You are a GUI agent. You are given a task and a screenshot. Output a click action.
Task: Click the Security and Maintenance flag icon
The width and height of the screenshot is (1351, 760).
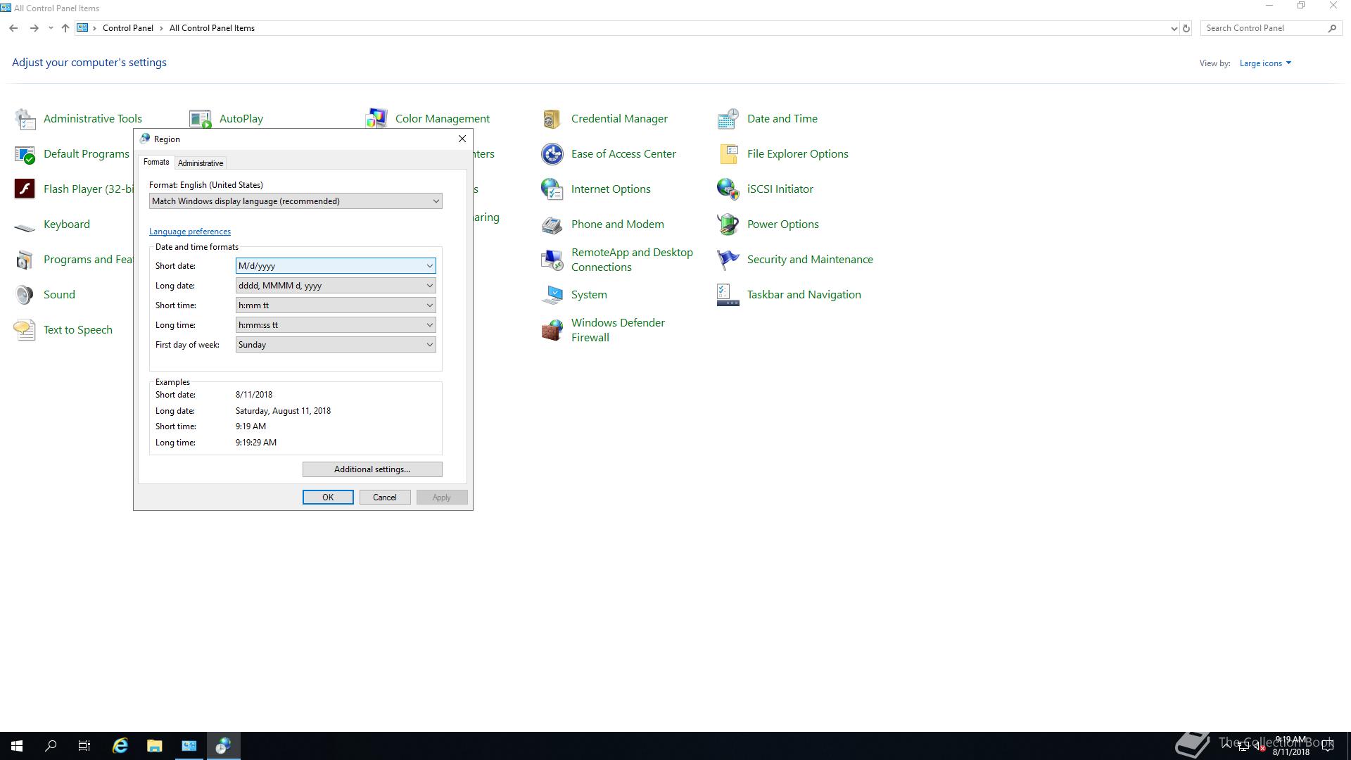click(728, 260)
